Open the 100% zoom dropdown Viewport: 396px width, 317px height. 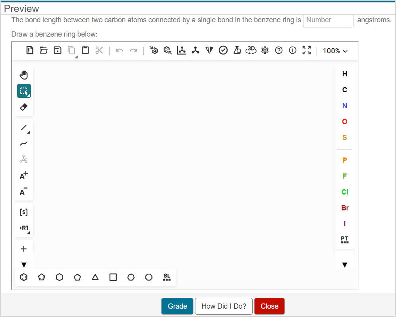[x=335, y=51]
